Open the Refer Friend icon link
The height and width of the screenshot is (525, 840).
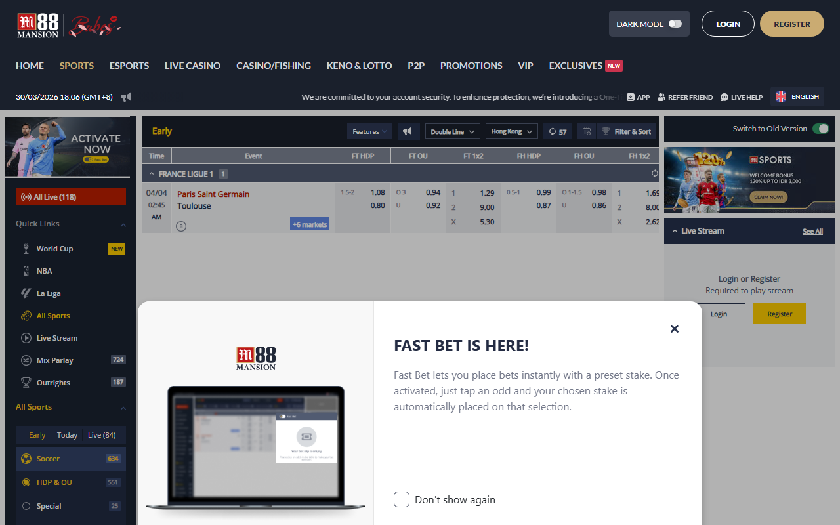click(x=661, y=97)
